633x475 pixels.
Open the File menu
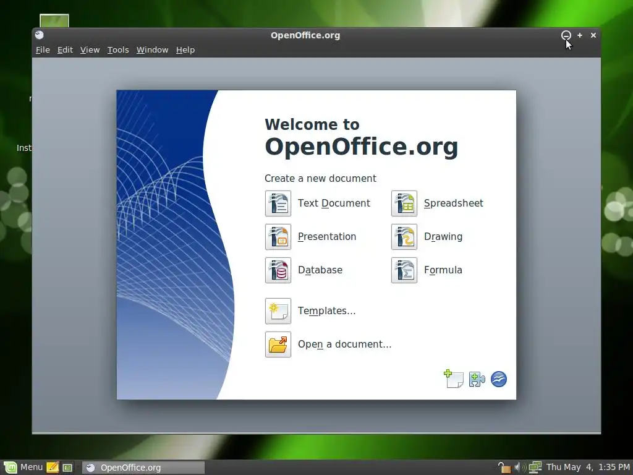(43, 49)
